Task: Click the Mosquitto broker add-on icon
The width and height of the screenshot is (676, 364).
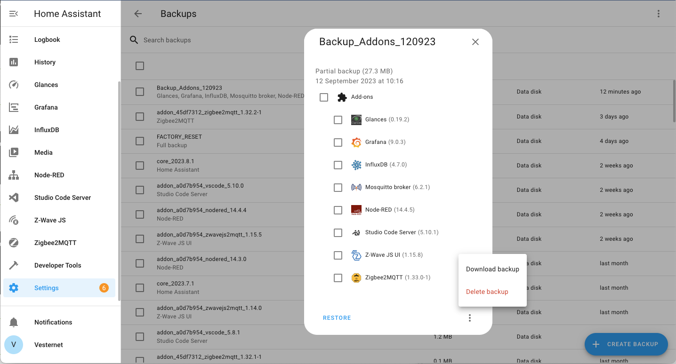Action: coord(356,188)
